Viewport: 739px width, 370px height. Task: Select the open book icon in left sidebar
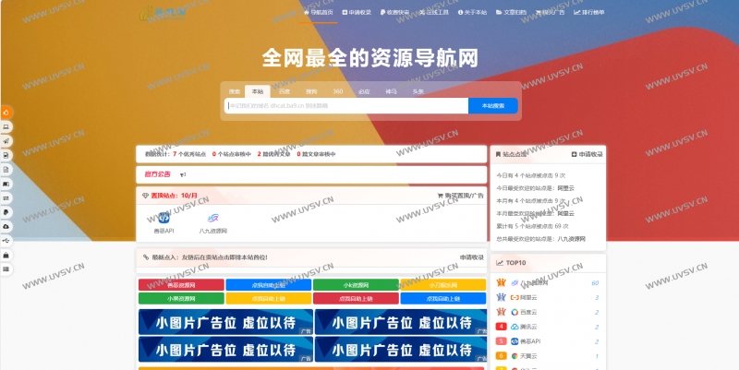[6, 184]
